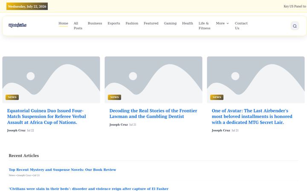The height and width of the screenshot is (191, 307).
Task: Click the Wednesday, July 22, 2026 date badge
Action: click(x=27, y=6)
